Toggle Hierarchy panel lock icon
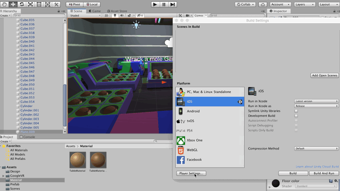This screenshot has height=191, width=340. click(59, 11)
